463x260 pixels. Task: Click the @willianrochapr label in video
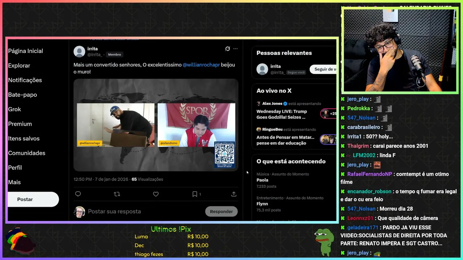tap(90, 143)
